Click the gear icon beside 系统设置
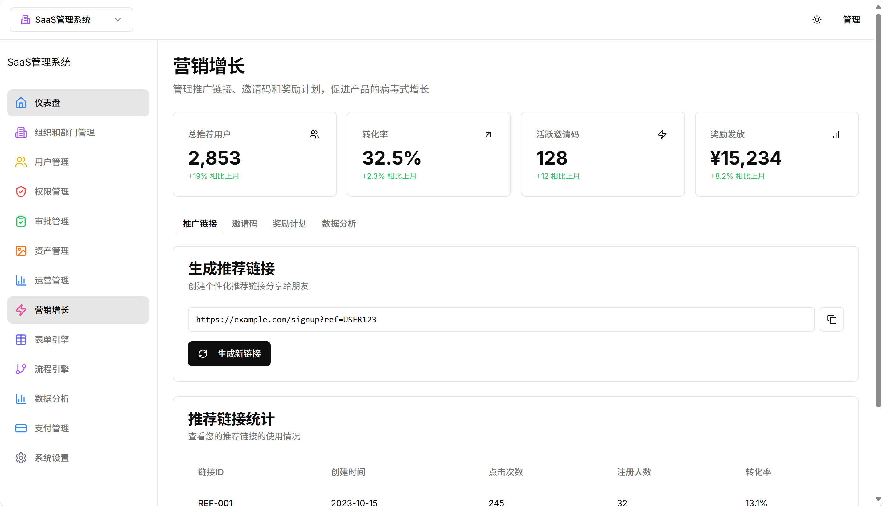 (21, 458)
